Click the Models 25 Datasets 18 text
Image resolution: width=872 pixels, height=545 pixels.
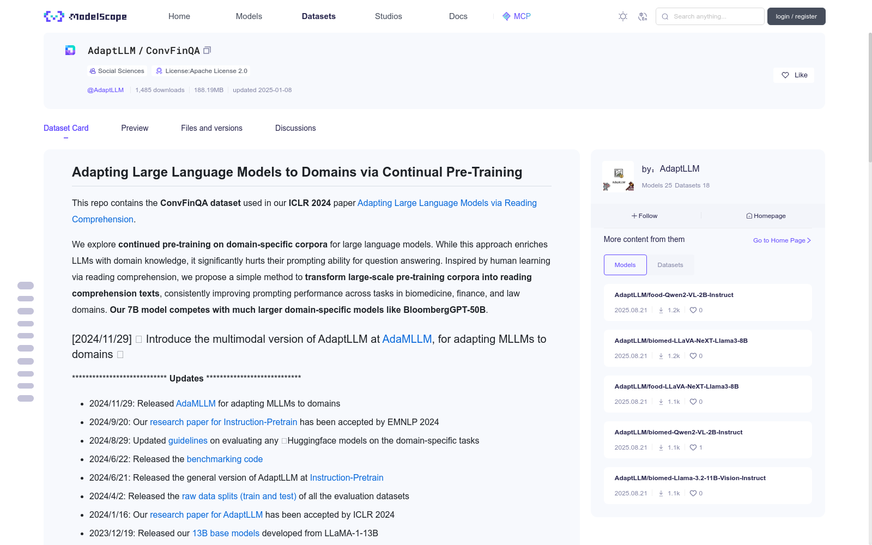(676, 185)
